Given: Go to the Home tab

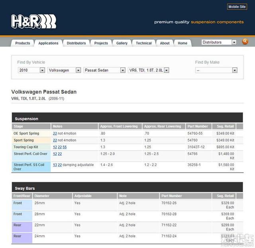Looking at the screenshot, I should pos(182,43).
